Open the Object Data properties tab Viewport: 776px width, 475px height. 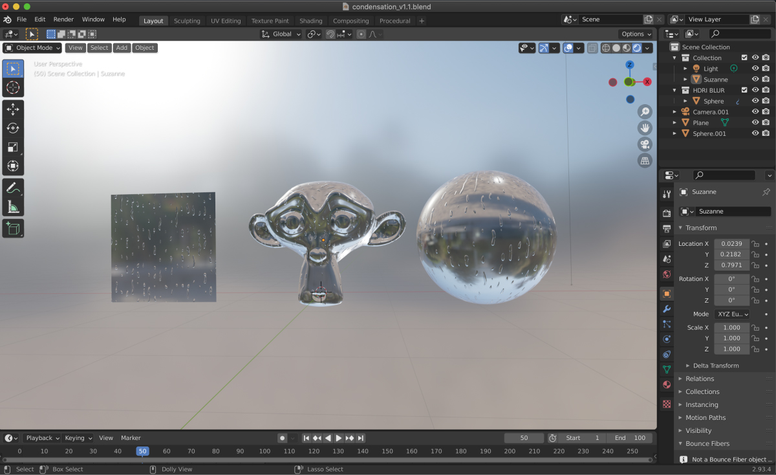667,370
